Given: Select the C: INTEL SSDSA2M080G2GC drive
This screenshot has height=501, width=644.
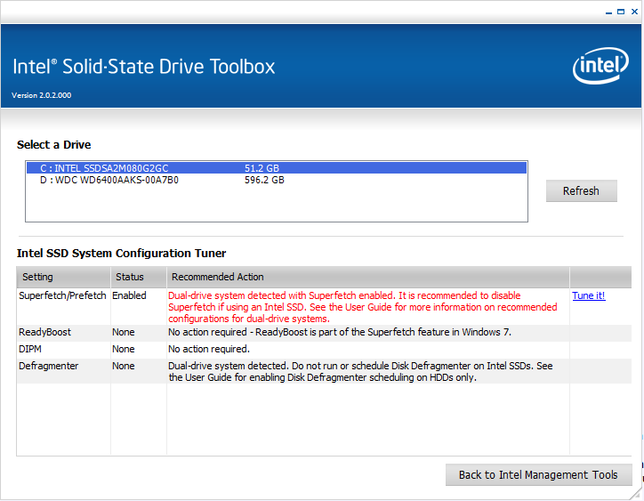Looking at the screenshot, I should tap(277, 168).
